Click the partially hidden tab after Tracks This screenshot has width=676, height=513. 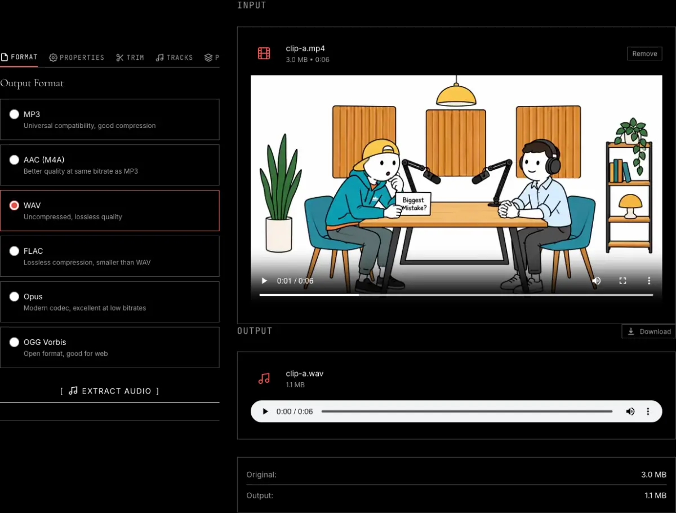(x=212, y=58)
